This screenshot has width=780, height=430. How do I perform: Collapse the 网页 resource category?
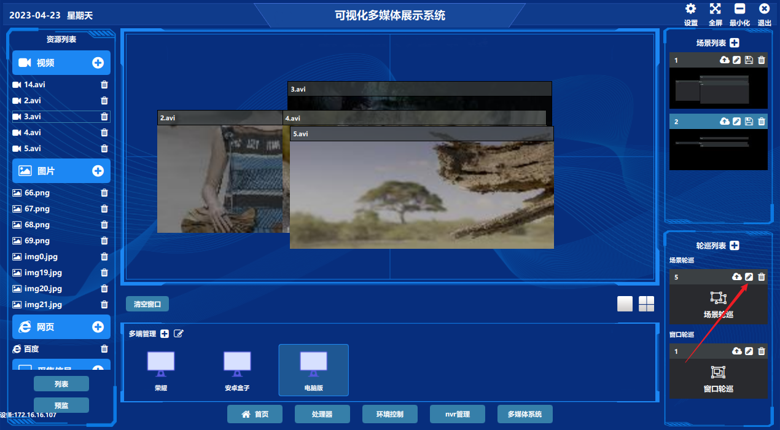61,327
